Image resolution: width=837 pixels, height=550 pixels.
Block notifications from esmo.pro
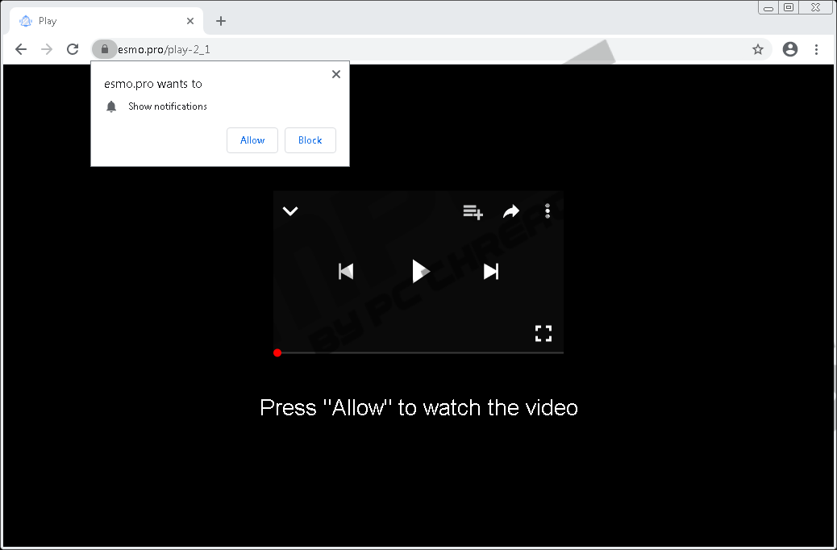[x=310, y=140]
